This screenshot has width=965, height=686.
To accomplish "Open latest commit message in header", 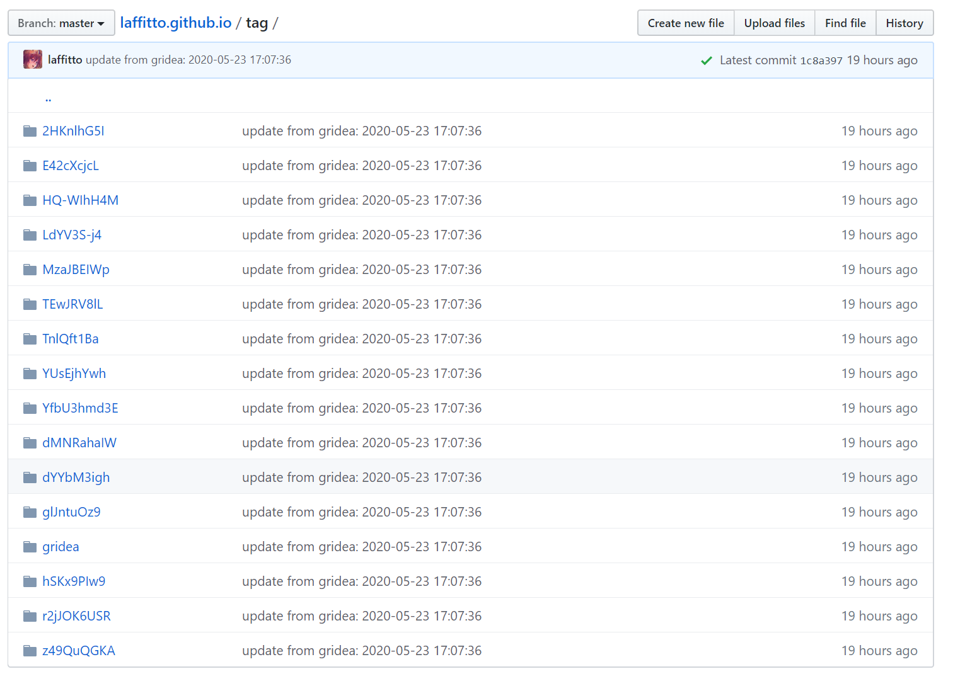I will [188, 60].
